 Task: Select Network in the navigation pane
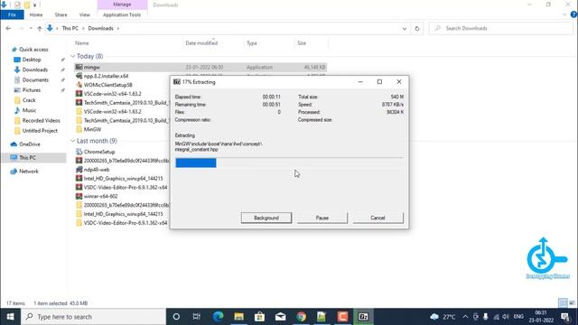(28, 172)
